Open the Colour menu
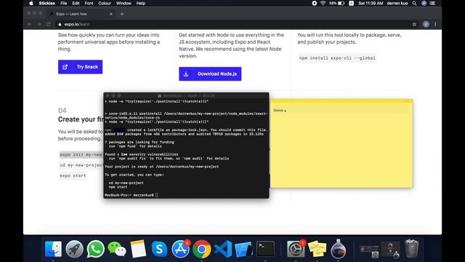465x262 pixels. point(105,3)
